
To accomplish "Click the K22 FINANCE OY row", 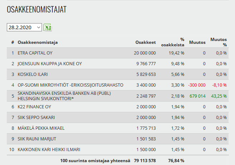I will pos(34,107).
